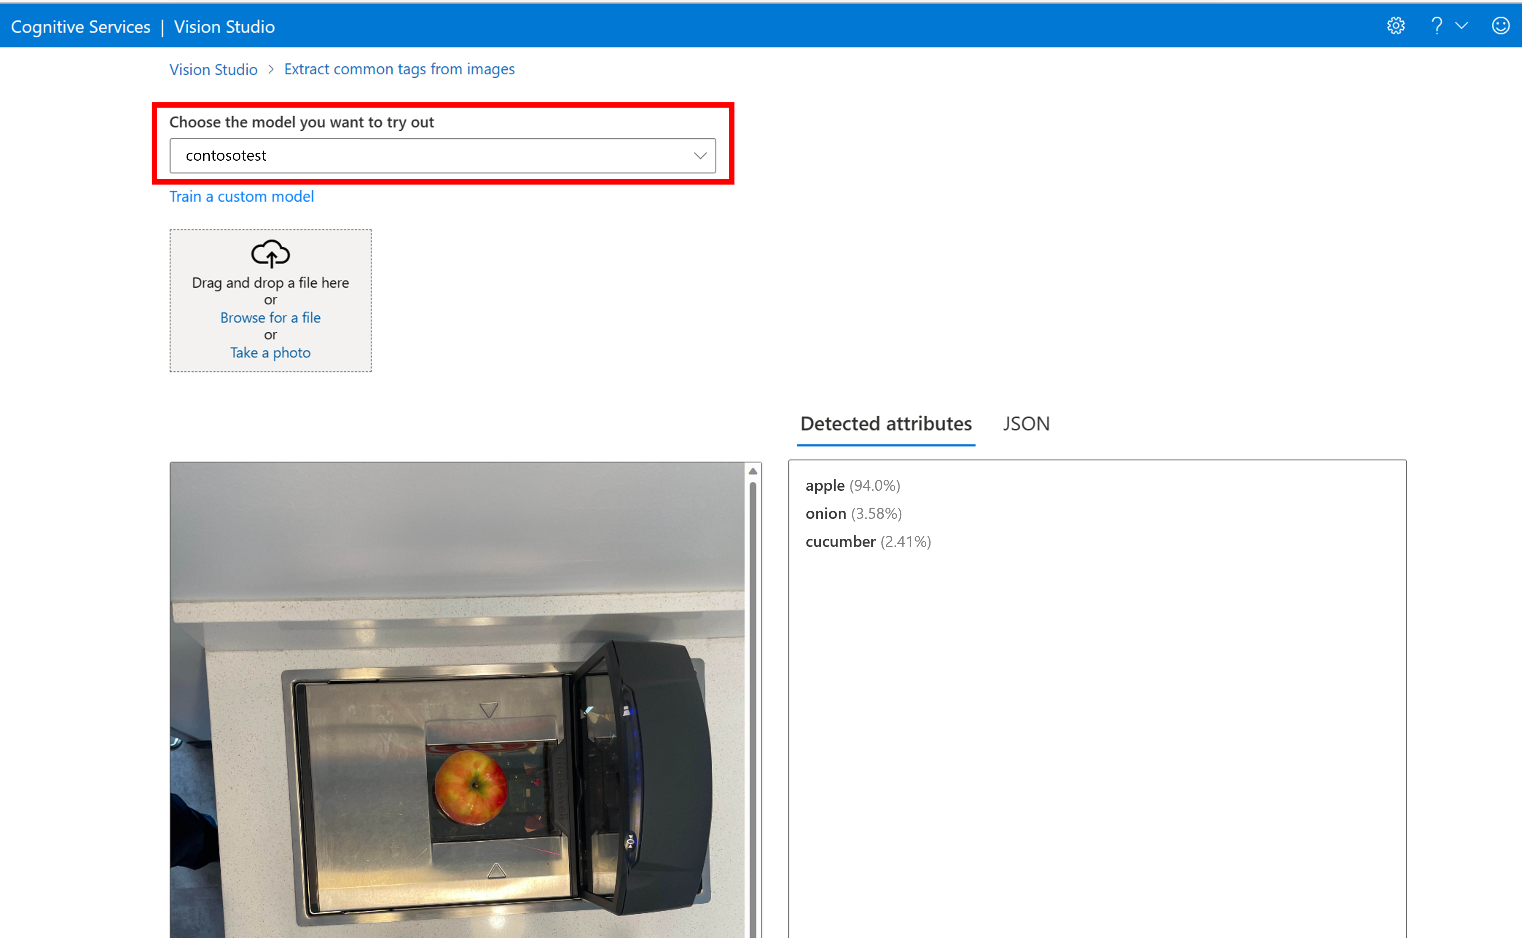Viewport: 1522px width, 938px height.
Task: Select the Detected attributes tab
Action: tap(885, 424)
